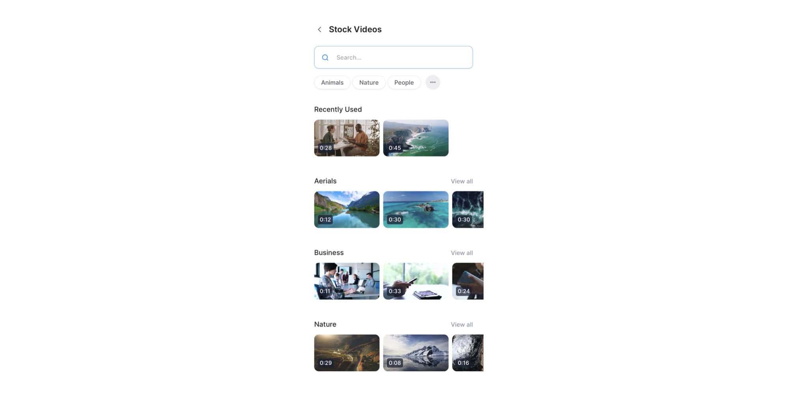Pick the partially visible 0:24 business video
Image resolution: width=789 pixels, height=394 pixels.
(x=468, y=281)
